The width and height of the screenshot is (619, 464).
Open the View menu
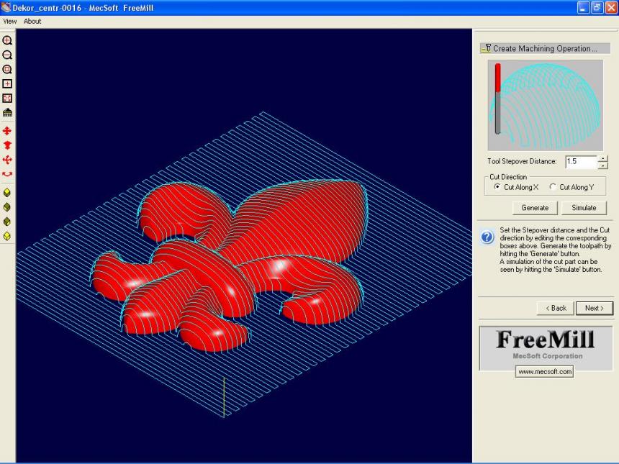click(x=10, y=21)
